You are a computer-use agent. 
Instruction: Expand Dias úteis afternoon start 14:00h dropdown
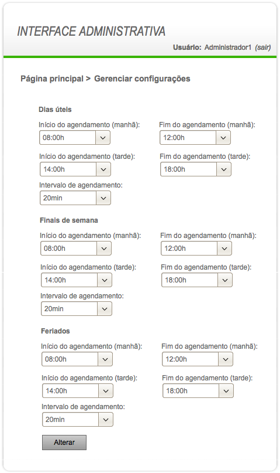pos(75,169)
